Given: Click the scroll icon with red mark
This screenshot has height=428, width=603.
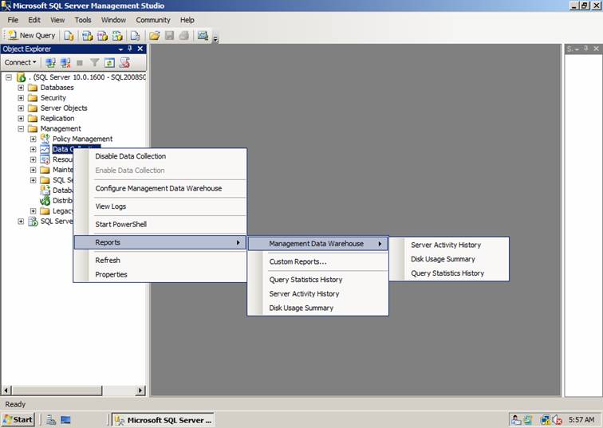Looking at the screenshot, I should pyautogui.click(x=124, y=63).
